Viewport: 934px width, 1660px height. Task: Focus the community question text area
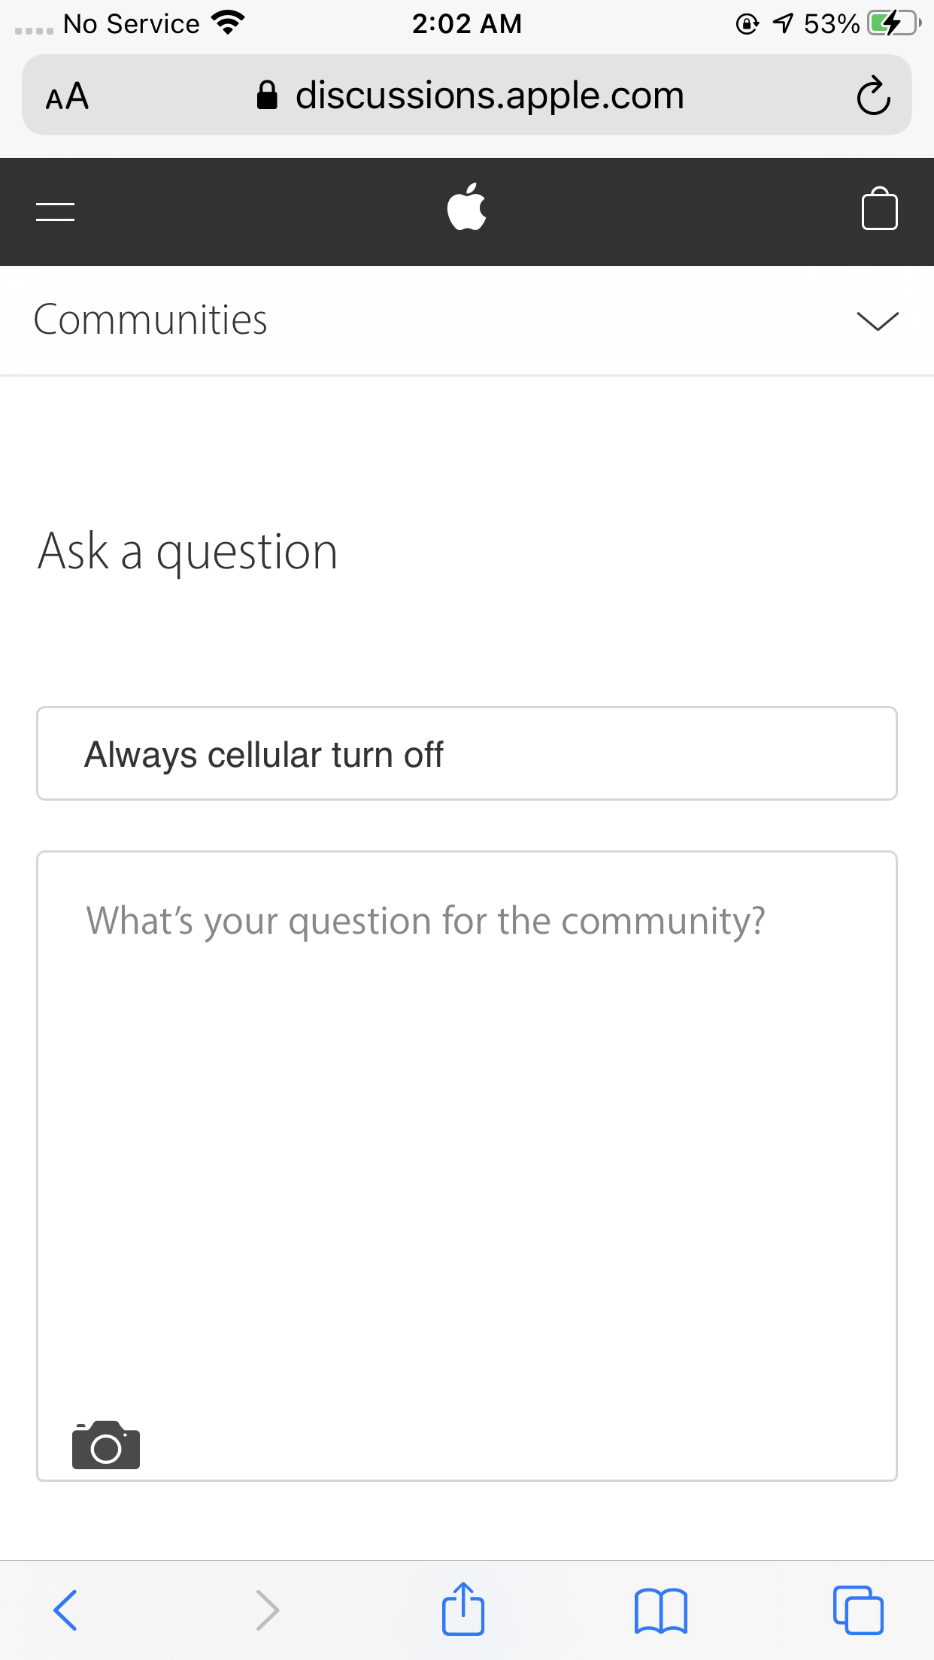pos(466,1128)
